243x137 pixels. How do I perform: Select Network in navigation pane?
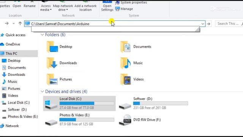(9, 126)
